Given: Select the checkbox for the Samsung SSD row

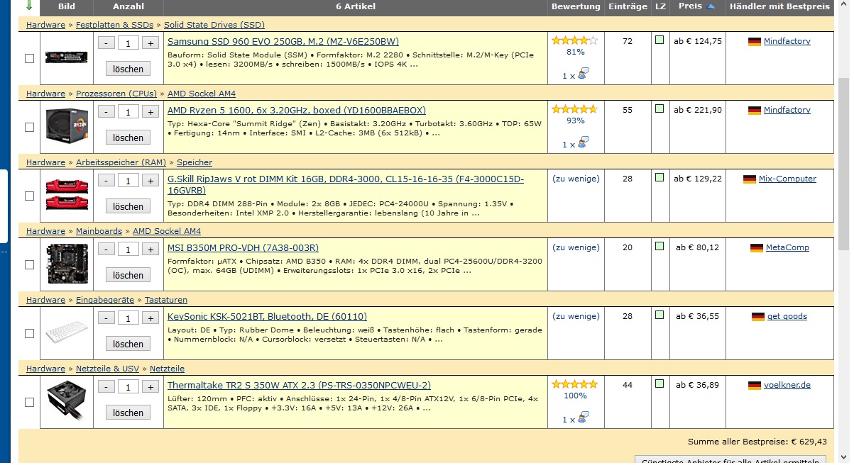Looking at the screenshot, I should pos(29,58).
